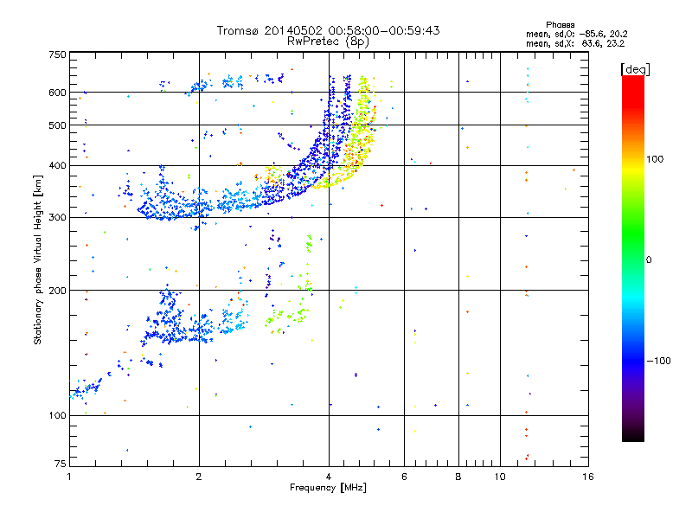Click the x-axis tick label '16'
692x519 pixels.
pyautogui.click(x=588, y=477)
